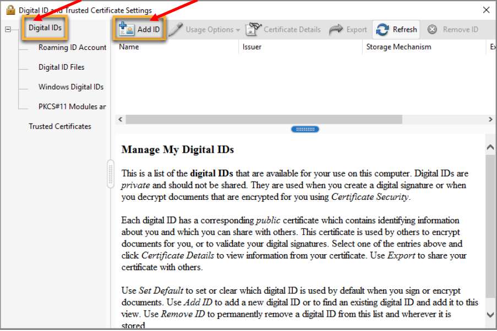Click the italic 'Certificate Security' text
This screenshot has height=331, width=497.
370,197
